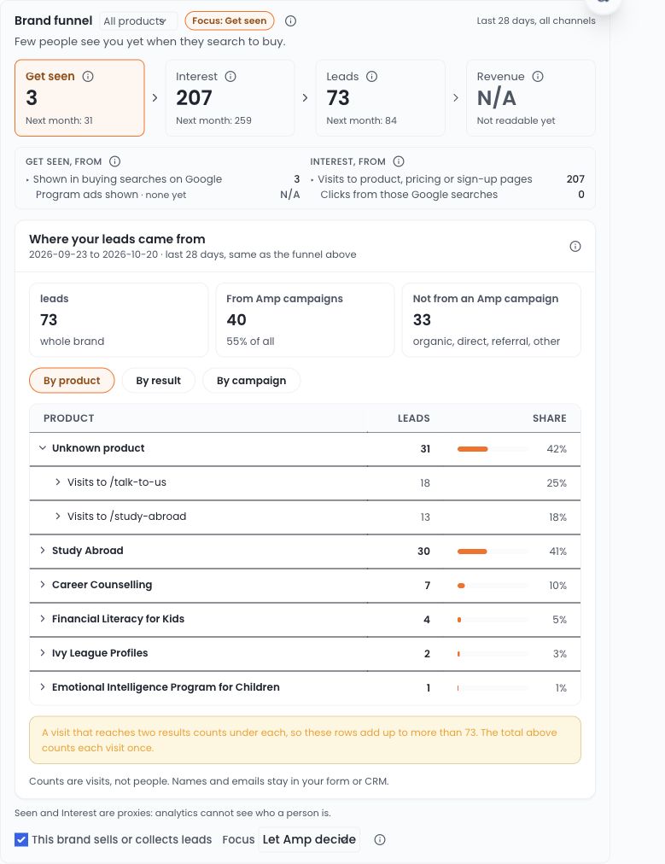Click the Not readable yet text
This screenshot has width=665, height=864.
coord(516,120)
